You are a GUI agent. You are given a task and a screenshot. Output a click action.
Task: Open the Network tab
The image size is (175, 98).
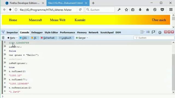[94, 32]
